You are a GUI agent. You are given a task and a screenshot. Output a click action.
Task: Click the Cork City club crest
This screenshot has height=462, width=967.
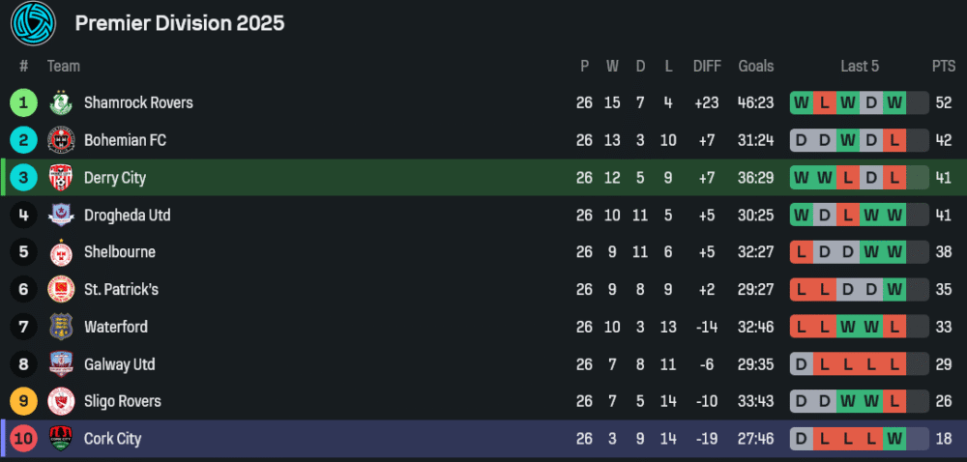61,439
